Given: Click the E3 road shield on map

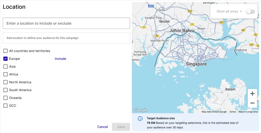Looking at the screenshot, I should coord(157,36).
